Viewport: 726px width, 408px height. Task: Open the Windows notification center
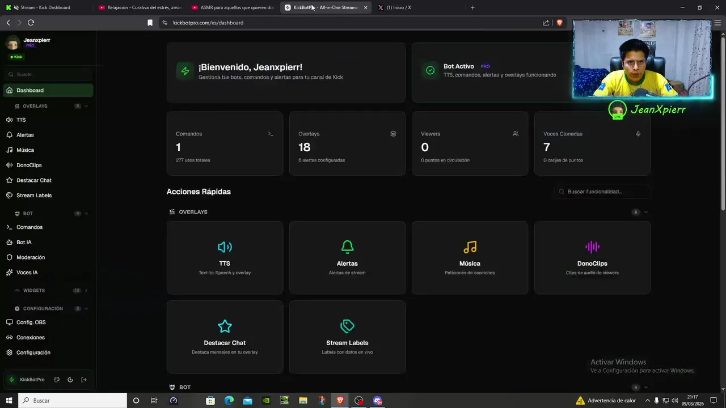click(714, 401)
